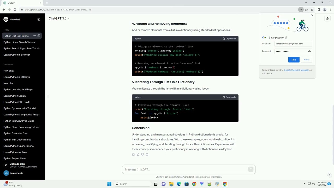Open the taskbar clock and date
The width and height of the screenshot is (334, 188).
pyautogui.click(x=322, y=184)
